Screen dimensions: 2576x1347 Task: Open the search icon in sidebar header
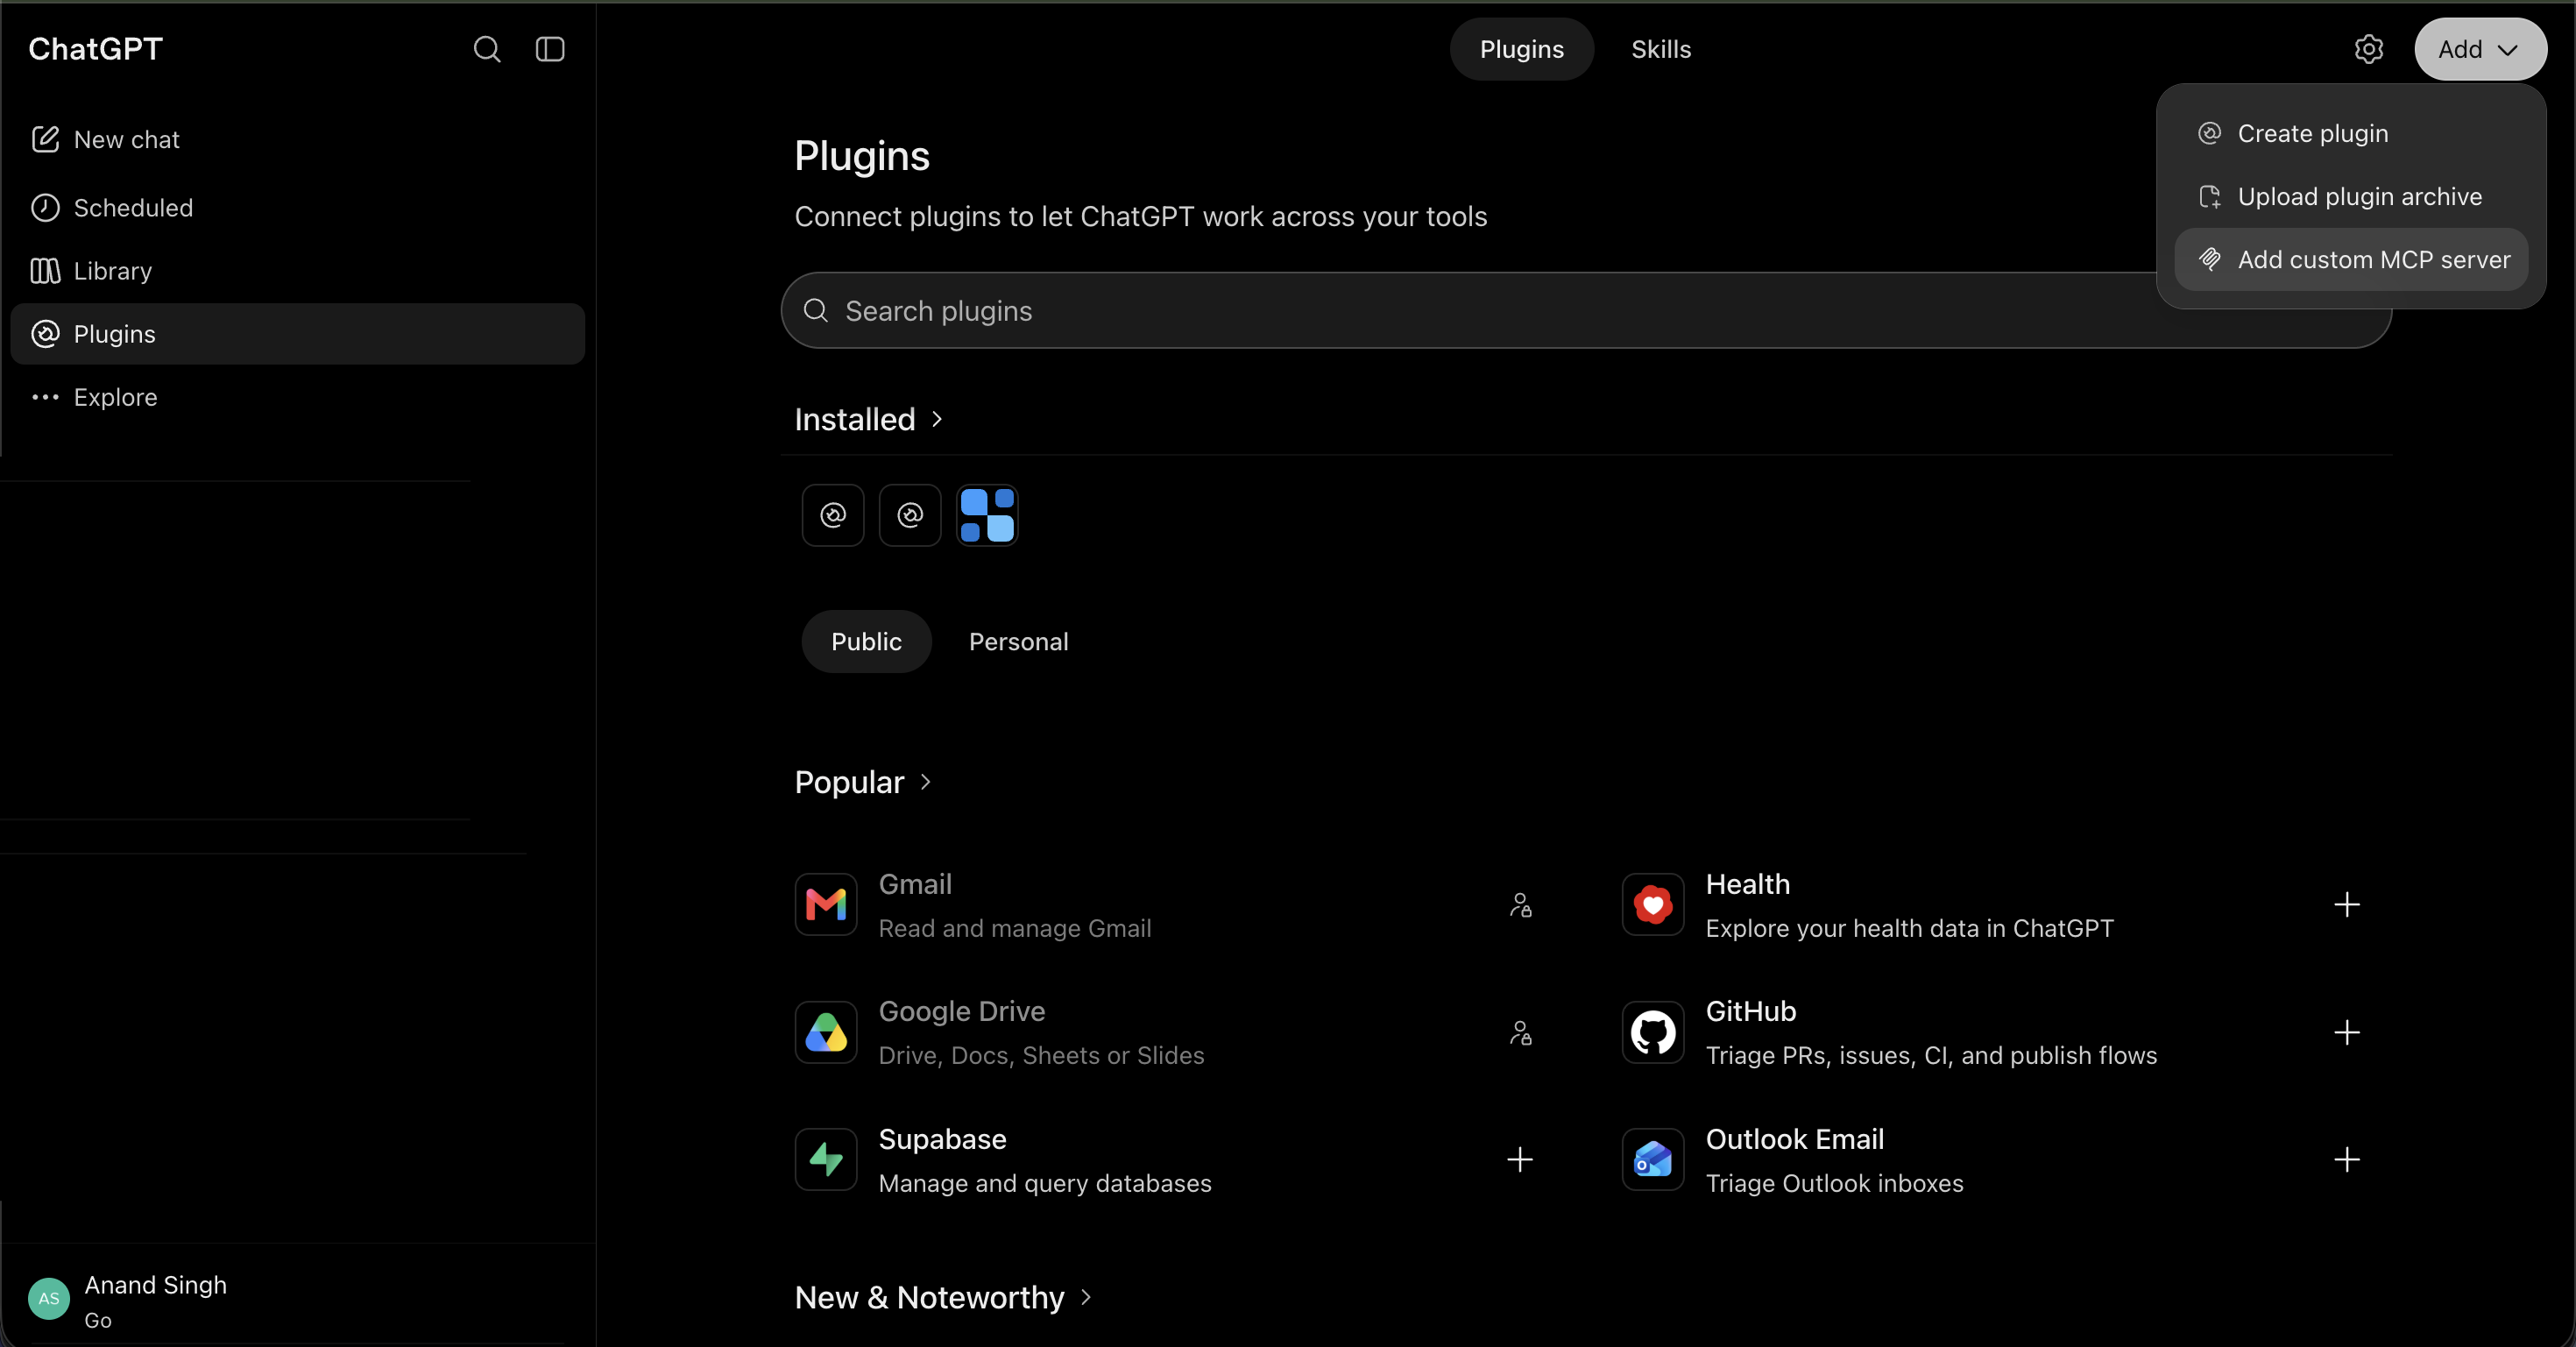(x=487, y=49)
